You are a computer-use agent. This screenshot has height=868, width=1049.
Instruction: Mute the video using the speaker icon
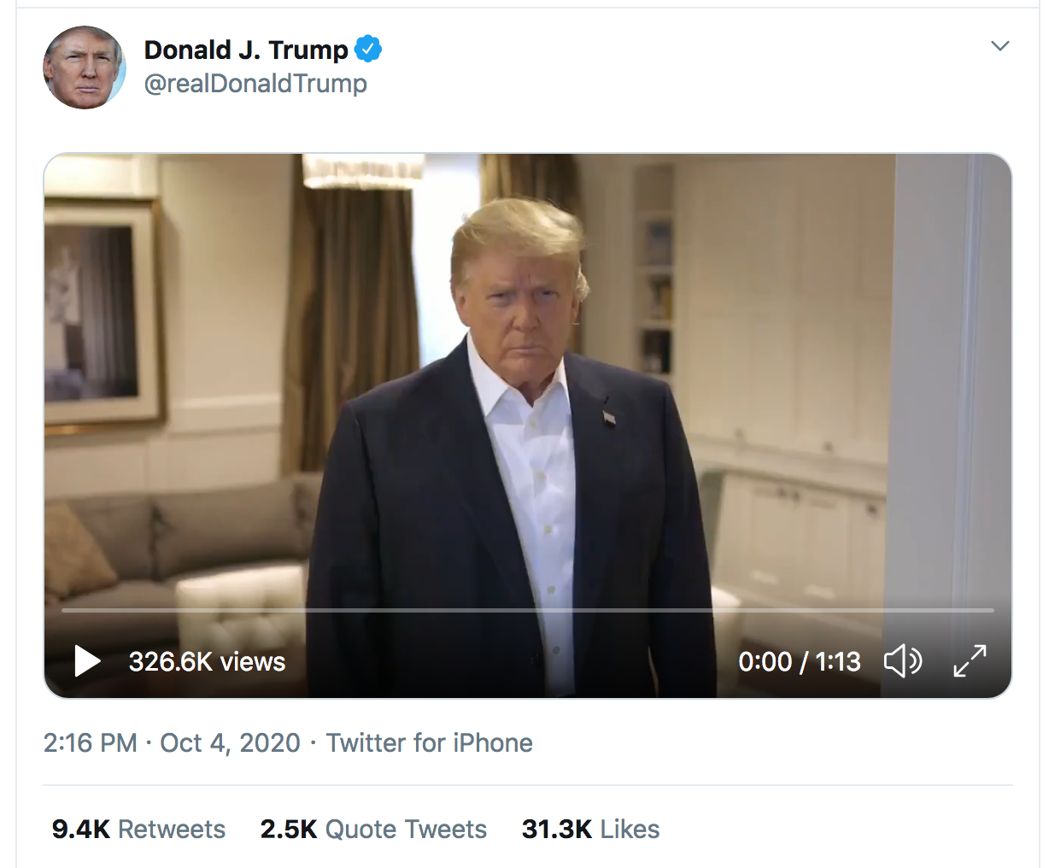point(902,661)
